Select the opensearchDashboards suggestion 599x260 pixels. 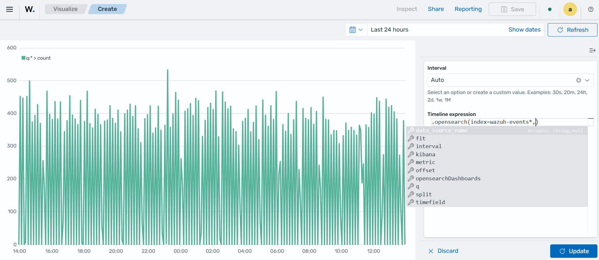click(497, 178)
